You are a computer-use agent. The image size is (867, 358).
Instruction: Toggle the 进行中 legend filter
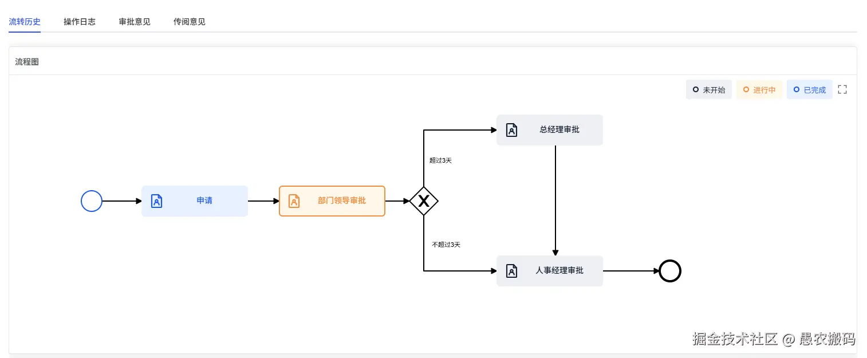759,89
